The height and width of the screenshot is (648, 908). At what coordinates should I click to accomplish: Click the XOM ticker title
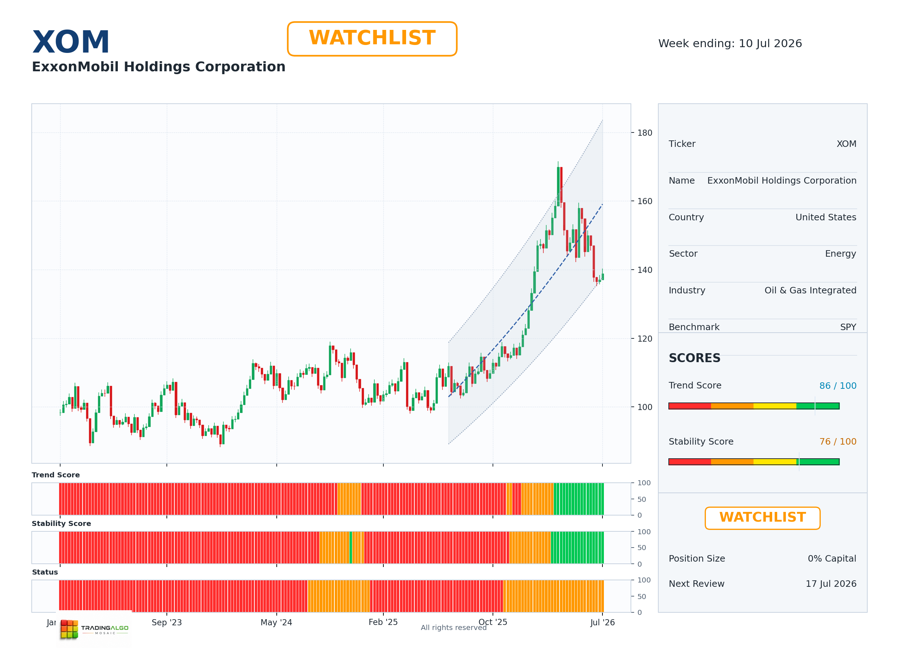(71, 42)
